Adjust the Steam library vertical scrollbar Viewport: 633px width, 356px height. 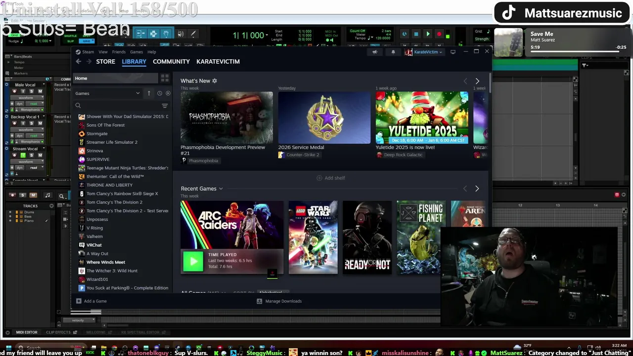(490, 84)
